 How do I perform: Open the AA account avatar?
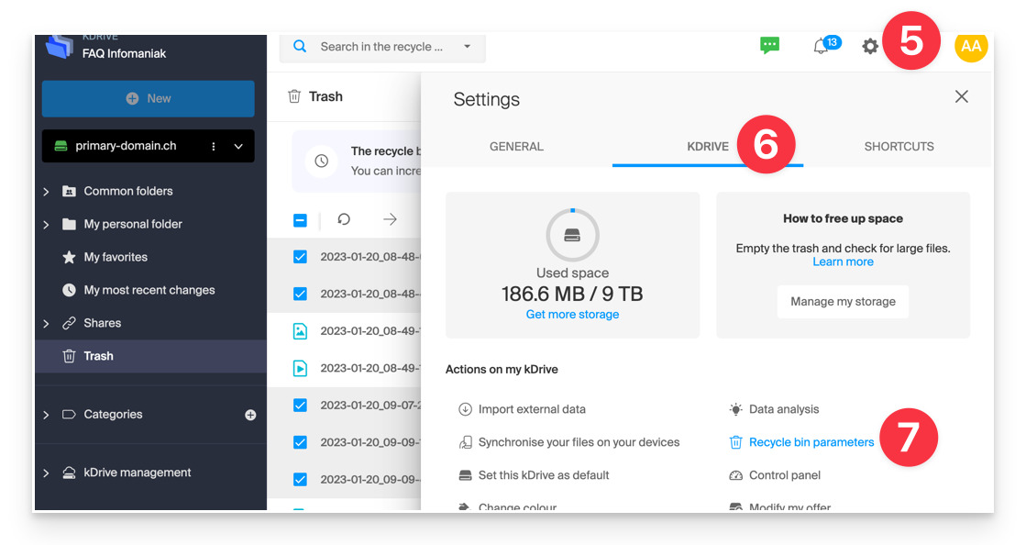[x=970, y=45]
